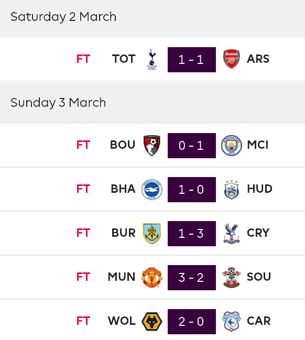The height and width of the screenshot is (340, 305).
Task: Open the MUN 3-2 SOU score box
Action: pyautogui.click(x=192, y=278)
